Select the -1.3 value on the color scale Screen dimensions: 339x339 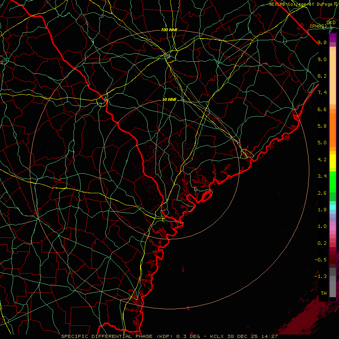321,276
